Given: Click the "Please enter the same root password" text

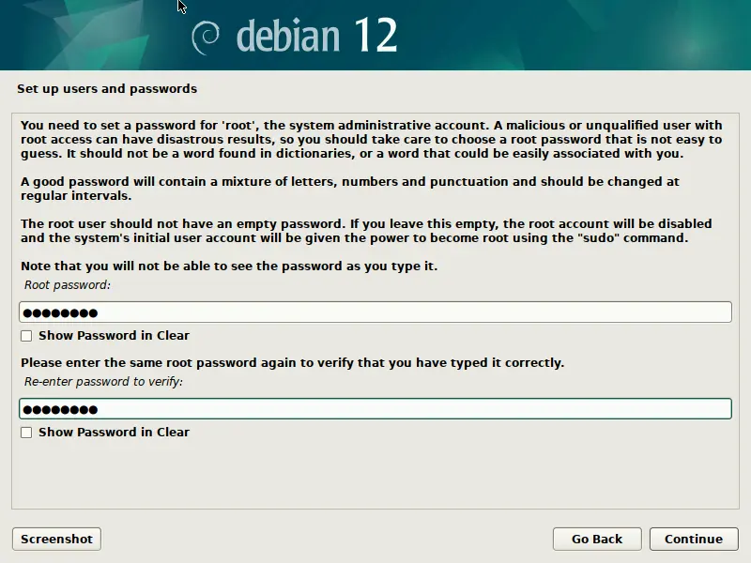Looking at the screenshot, I should coord(292,362).
